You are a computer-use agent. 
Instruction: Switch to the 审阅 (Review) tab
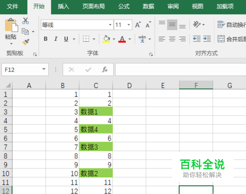[173, 6]
